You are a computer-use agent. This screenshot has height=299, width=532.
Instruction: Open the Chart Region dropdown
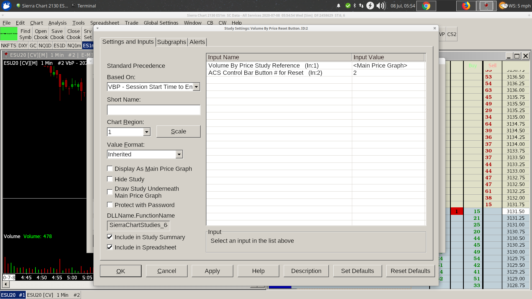coord(147,132)
